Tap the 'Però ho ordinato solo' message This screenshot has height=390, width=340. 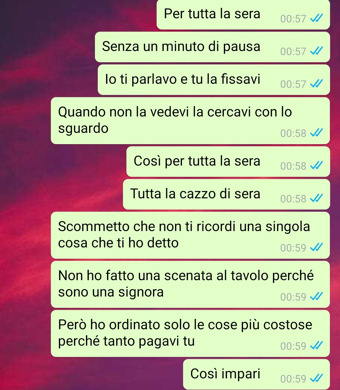pyautogui.click(x=190, y=333)
